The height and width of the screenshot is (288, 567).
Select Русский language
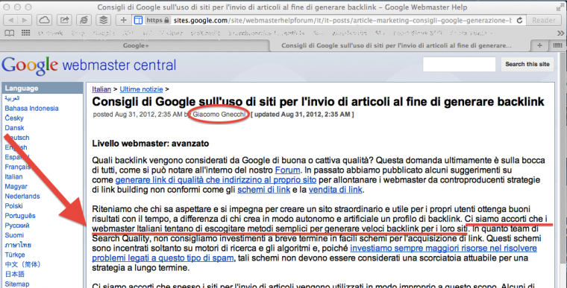click(x=17, y=225)
